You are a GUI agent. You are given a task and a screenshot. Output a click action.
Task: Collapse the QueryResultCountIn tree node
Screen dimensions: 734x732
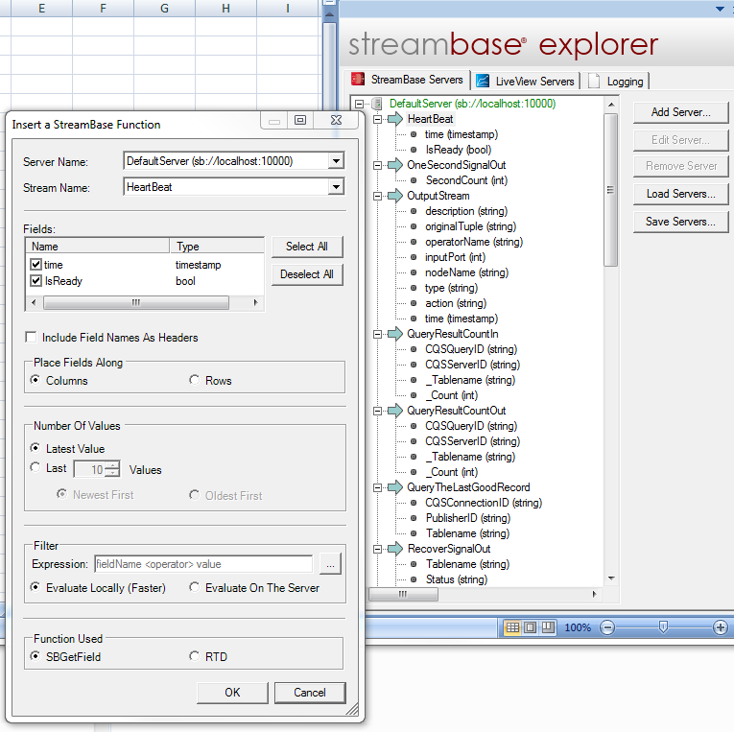[x=377, y=334]
